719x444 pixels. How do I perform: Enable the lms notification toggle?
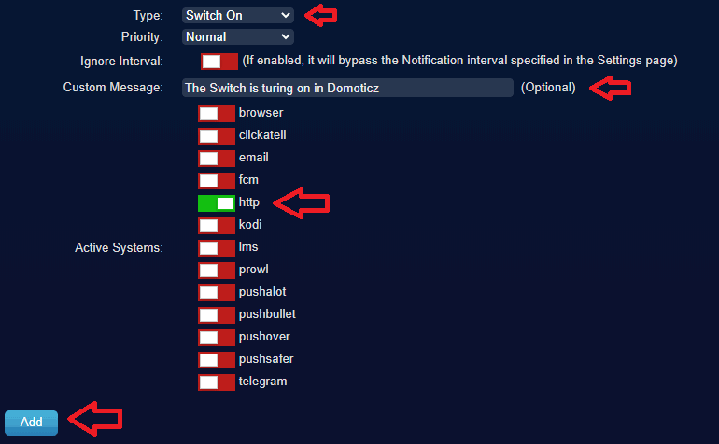point(217,248)
